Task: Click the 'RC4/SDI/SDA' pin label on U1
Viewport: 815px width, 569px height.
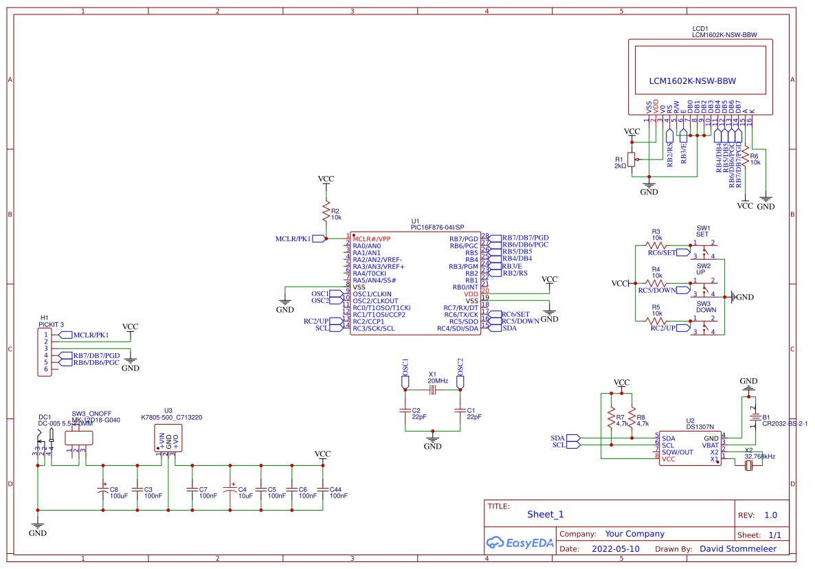Action: (458, 328)
